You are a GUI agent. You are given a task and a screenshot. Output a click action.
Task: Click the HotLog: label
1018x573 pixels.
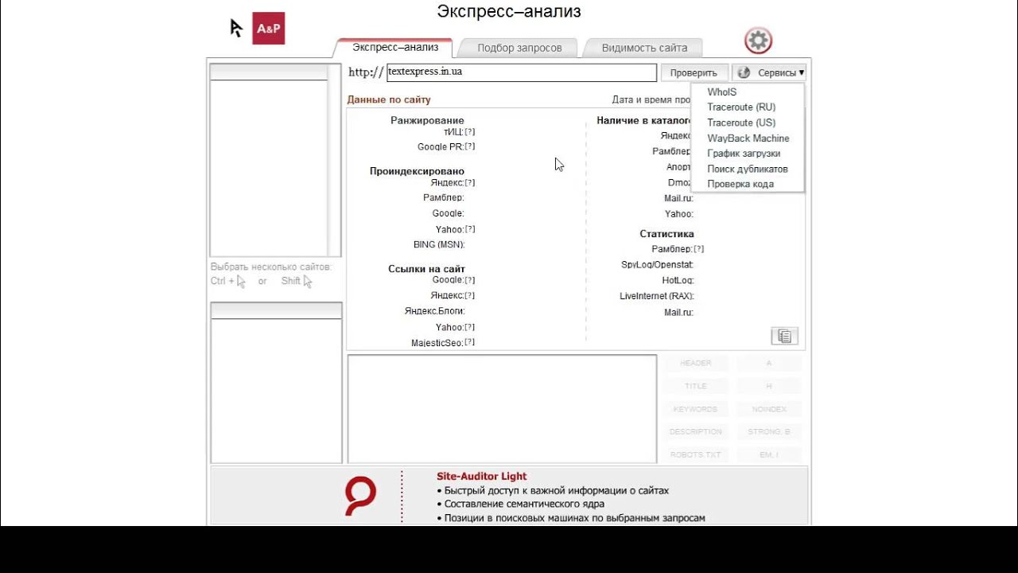tap(678, 281)
